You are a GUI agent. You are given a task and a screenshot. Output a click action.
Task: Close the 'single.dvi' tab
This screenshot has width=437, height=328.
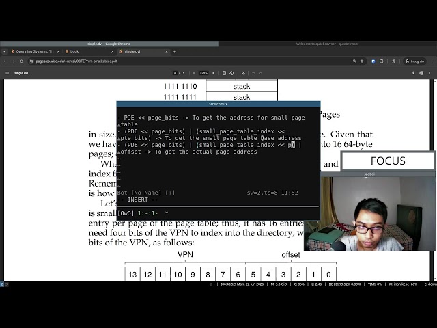point(167,51)
